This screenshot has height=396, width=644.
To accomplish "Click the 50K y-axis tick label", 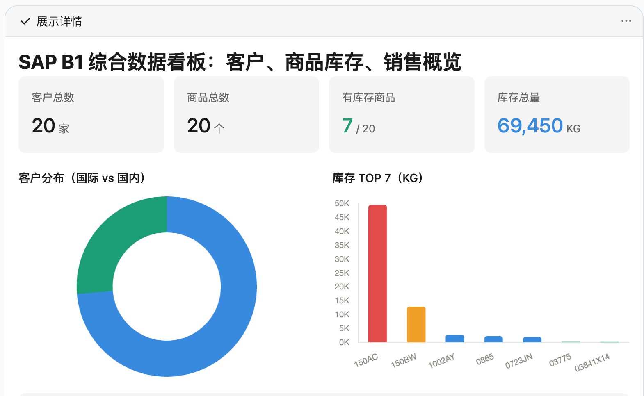I will [342, 203].
